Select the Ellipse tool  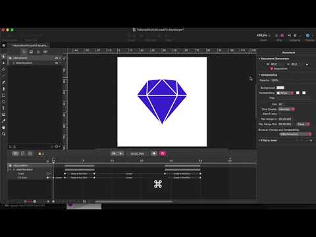3,101
